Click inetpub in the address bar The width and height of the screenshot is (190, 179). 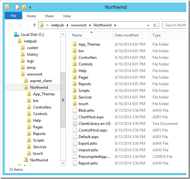[57, 25]
